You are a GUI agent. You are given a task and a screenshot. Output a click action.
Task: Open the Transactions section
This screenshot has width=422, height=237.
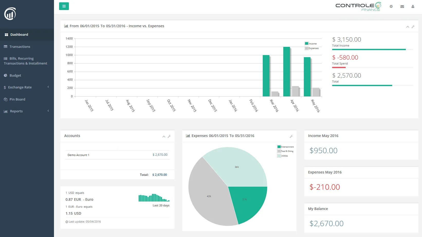[x=20, y=47]
